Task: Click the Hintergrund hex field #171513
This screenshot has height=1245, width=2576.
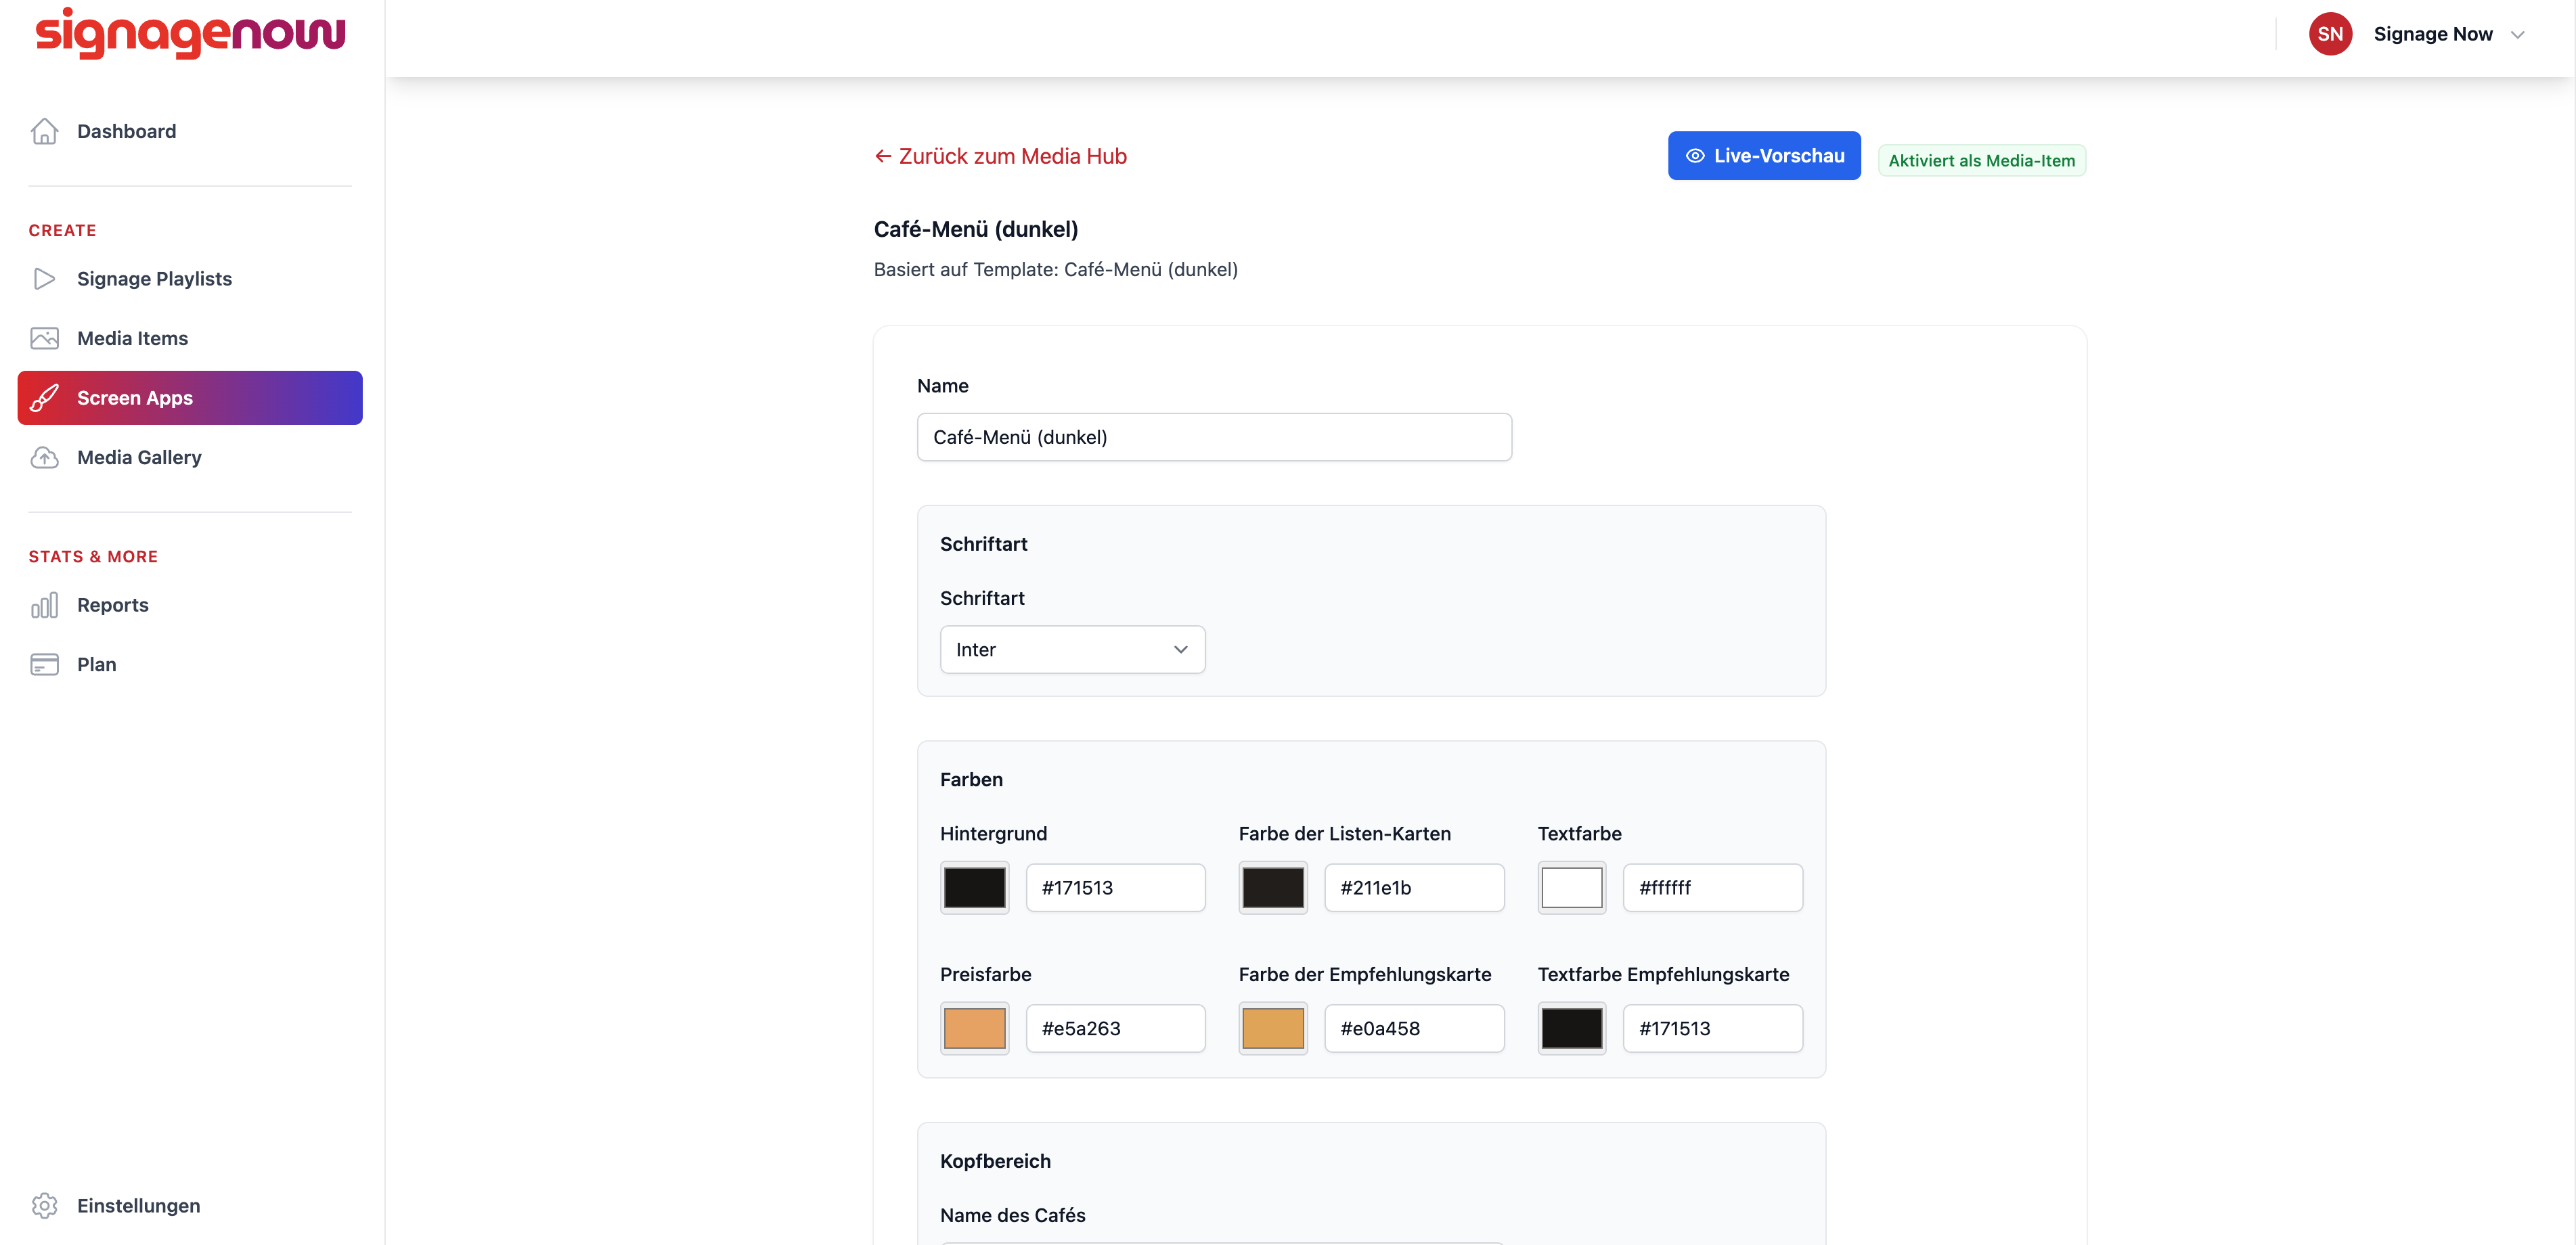Action: point(1115,888)
